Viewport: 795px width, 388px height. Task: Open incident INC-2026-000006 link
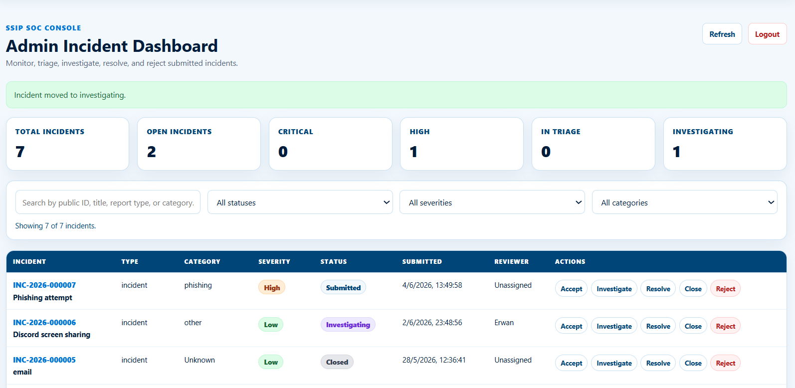(x=44, y=323)
